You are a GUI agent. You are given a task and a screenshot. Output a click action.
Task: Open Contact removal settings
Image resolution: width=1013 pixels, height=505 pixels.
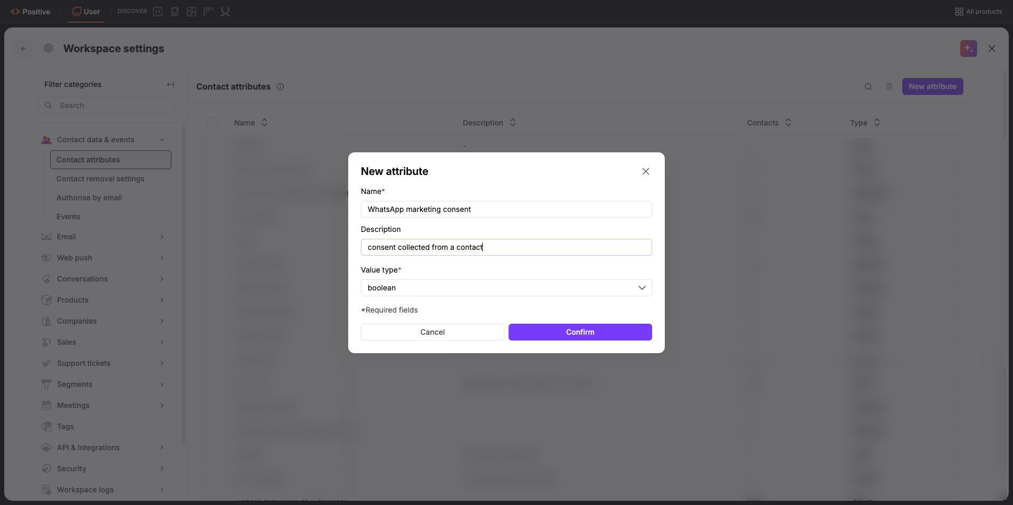[x=100, y=179]
